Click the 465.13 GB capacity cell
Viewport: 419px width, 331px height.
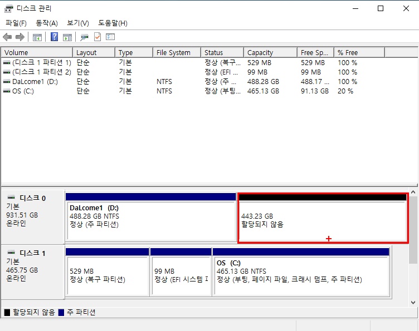coord(263,91)
